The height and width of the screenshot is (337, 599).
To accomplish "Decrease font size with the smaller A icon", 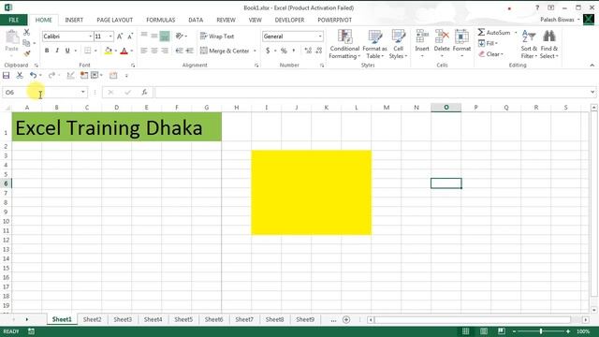I will point(130,37).
